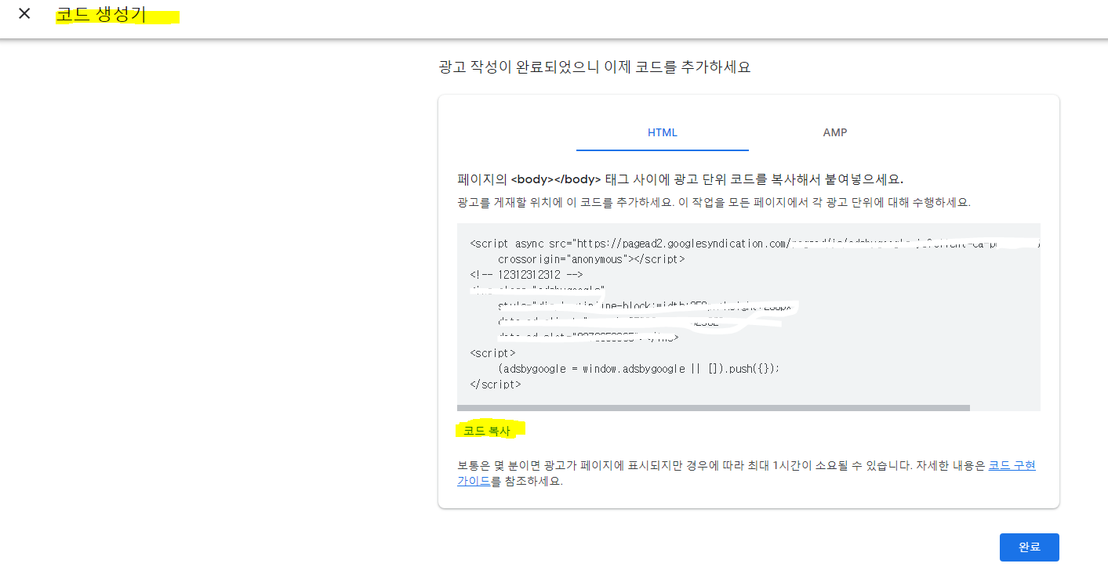Switch to the AMP tab
Viewport: 1108px width, 585px height.
pyautogui.click(x=835, y=132)
